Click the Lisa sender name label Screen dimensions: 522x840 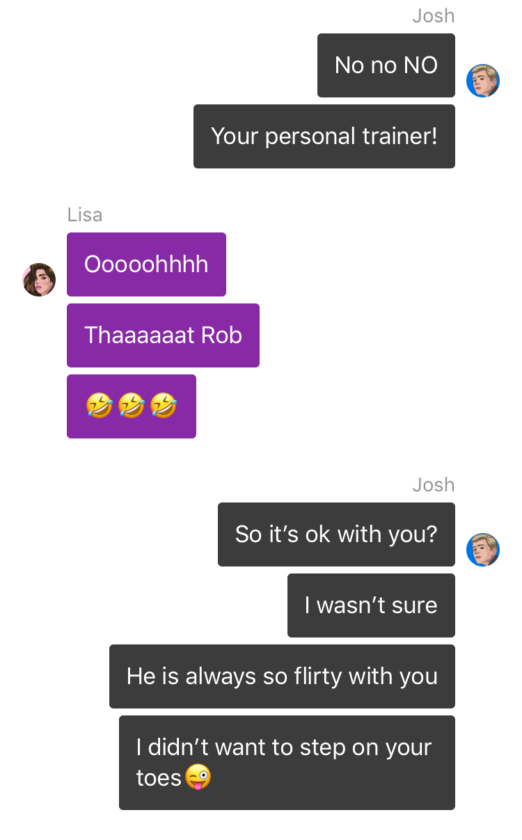click(85, 214)
